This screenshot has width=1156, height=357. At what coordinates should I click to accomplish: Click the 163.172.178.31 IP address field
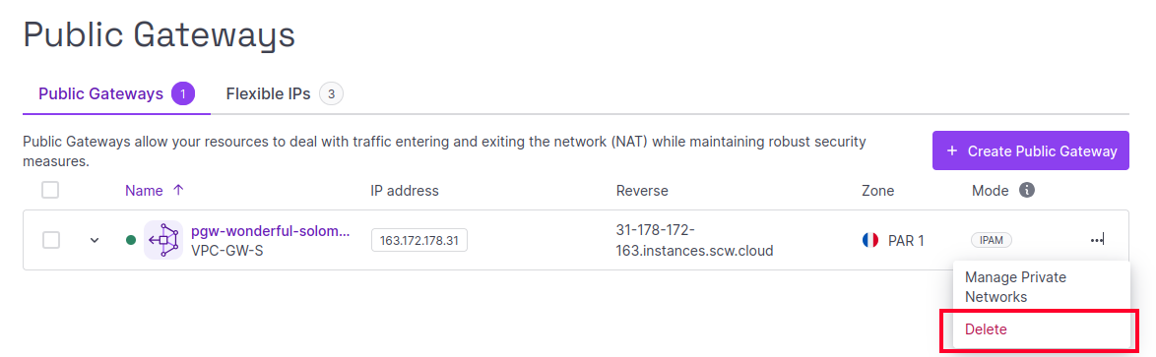[x=418, y=241]
